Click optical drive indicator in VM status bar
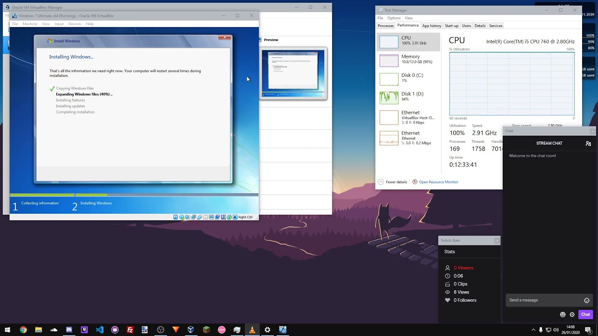Image resolution: width=598 pixels, height=336 pixels. click(182, 217)
